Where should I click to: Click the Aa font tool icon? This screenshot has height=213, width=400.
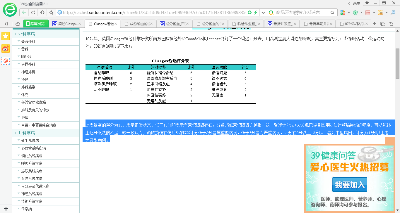(x=368, y=13)
